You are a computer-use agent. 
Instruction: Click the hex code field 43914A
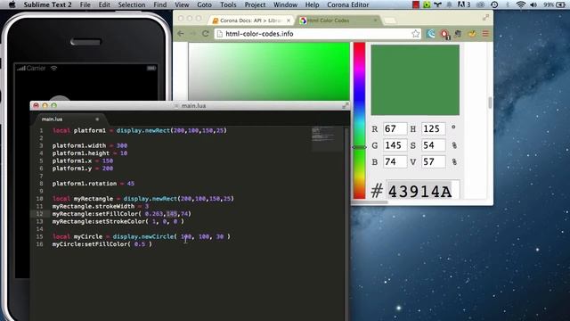coord(422,190)
